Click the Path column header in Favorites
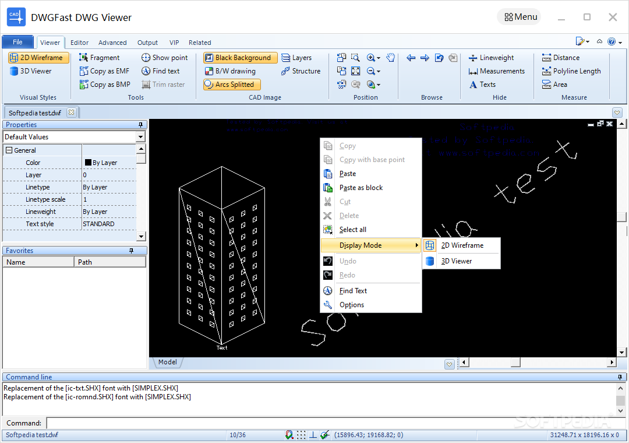 (x=110, y=262)
